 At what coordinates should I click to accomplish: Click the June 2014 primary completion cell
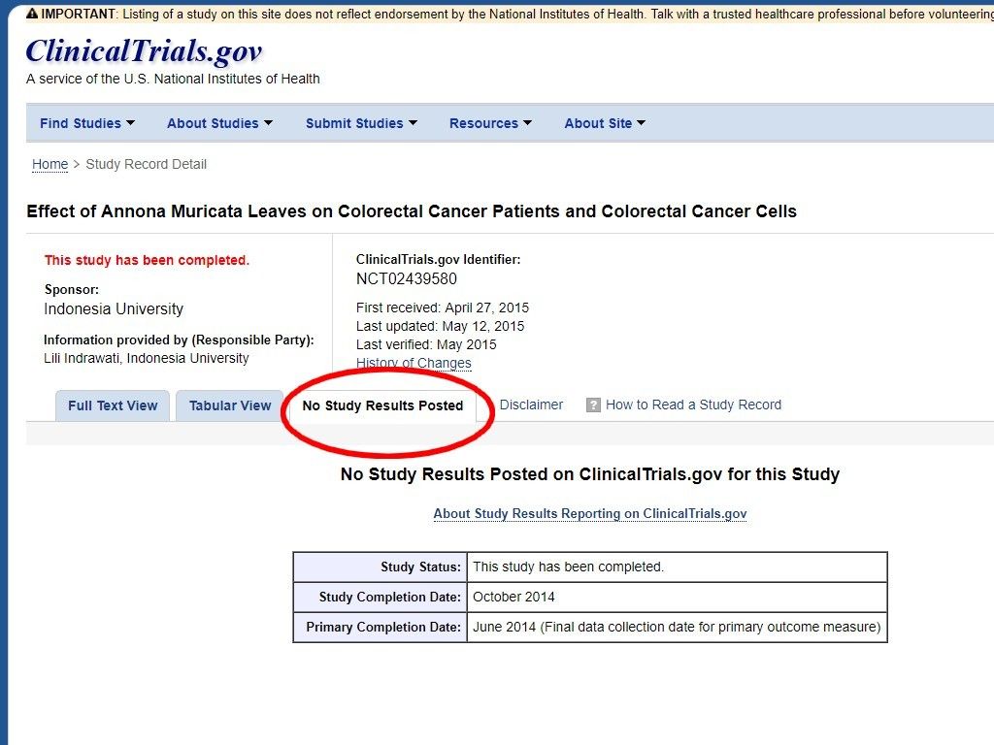tap(677, 628)
